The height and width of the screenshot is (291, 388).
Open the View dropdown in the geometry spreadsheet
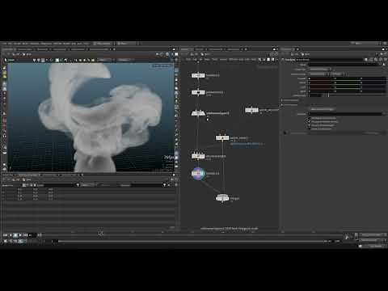pyautogui.click(x=88, y=185)
